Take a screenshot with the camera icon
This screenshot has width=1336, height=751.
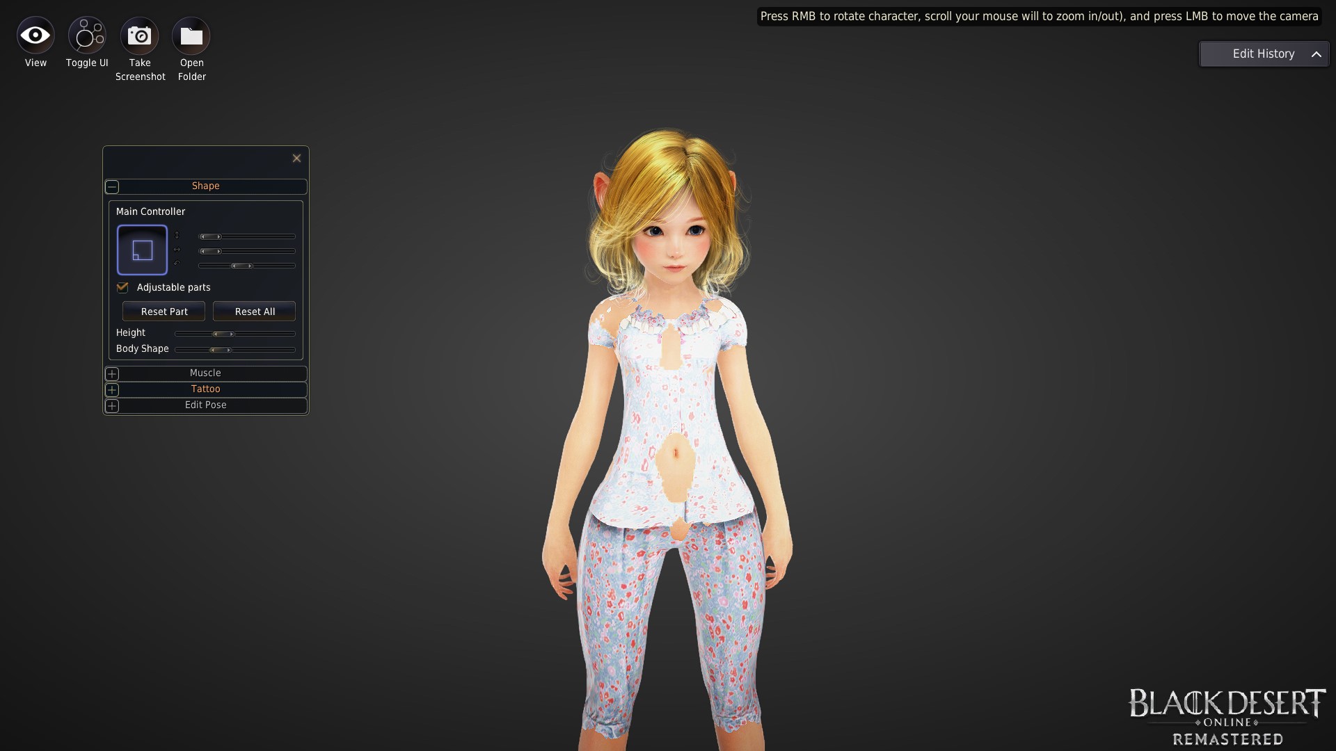click(139, 35)
